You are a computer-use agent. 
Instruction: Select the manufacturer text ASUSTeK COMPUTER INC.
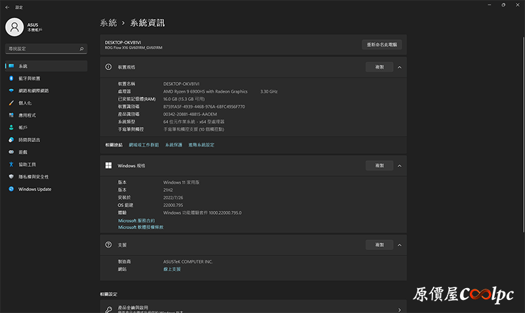tap(188, 261)
